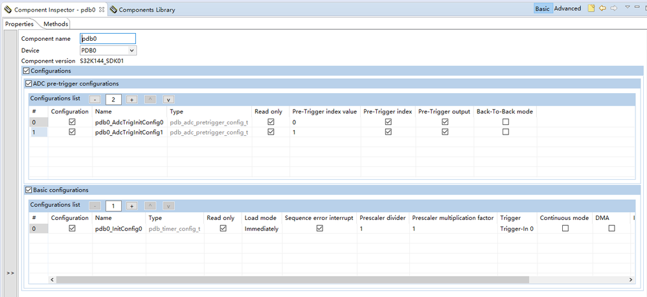The image size is (647, 297).
Task: Toggle Configuration checkbox for pdb0_AdcTrigInitConfig0
Action: click(72, 122)
